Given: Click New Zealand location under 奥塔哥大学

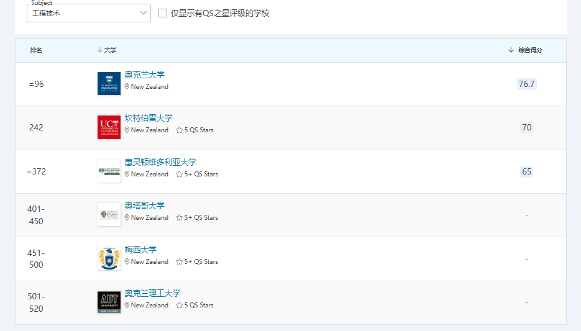Looking at the screenshot, I should (x=147, y=218).
